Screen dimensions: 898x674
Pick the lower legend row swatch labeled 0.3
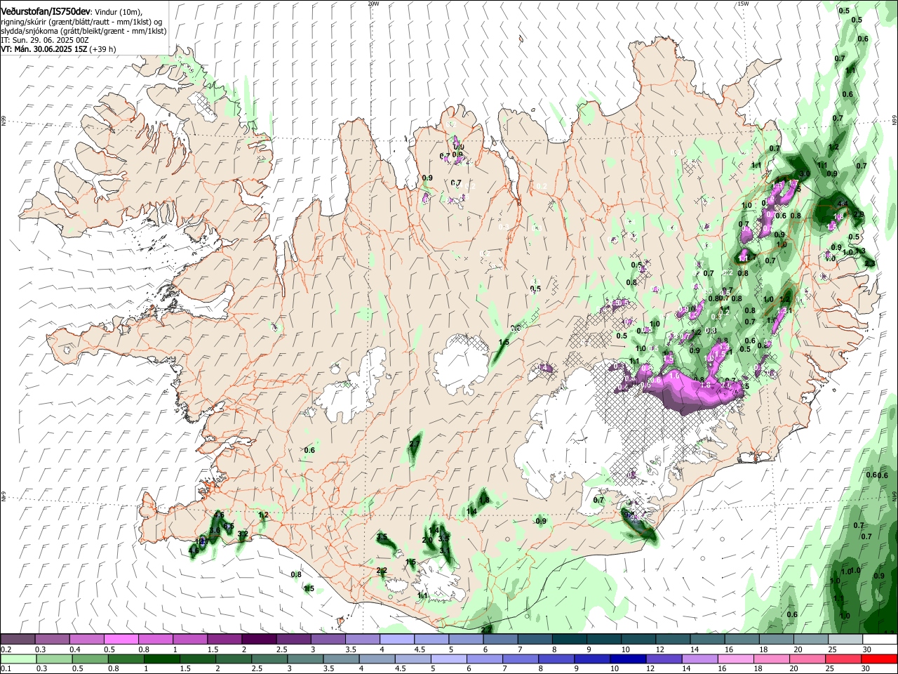(53, 659)
